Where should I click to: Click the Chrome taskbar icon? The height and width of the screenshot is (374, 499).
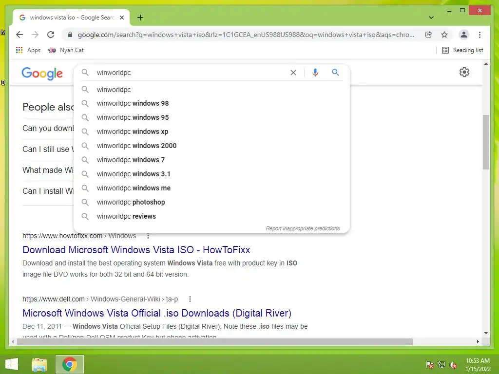(70, 364)
